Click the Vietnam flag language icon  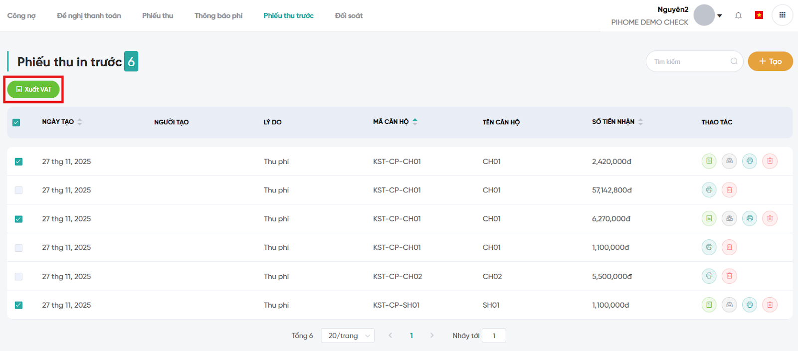pyautogui.click(x=759, y=15)
